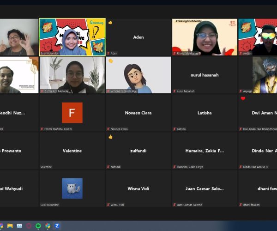Click the large 'zulfandi' name in the tile center
The image size is (277, 231).
[138, 151]
